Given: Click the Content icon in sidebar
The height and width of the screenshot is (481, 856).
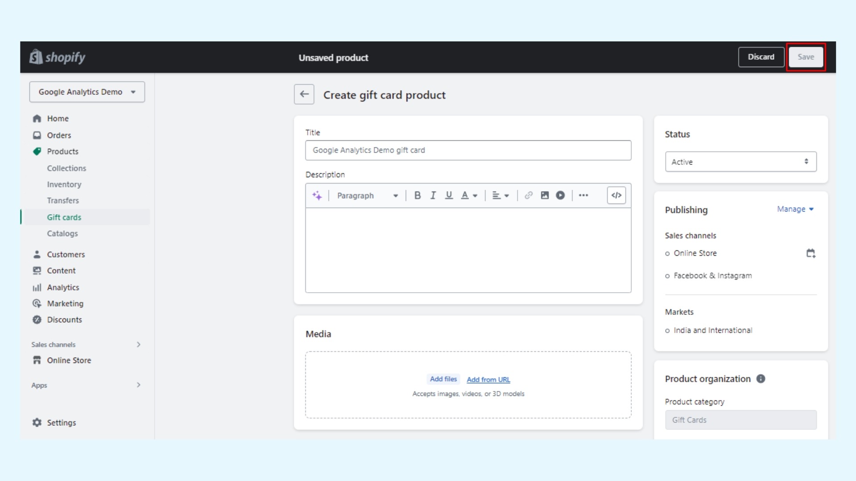Looking at the screenshot, I should point(37,270).
